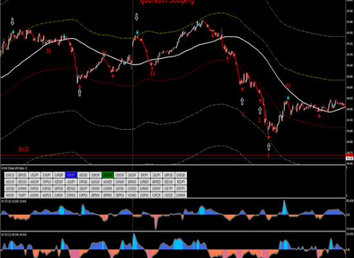Select the red horizontal price line
The height and width of the screenshot is (258, 354).
(173, 155)
